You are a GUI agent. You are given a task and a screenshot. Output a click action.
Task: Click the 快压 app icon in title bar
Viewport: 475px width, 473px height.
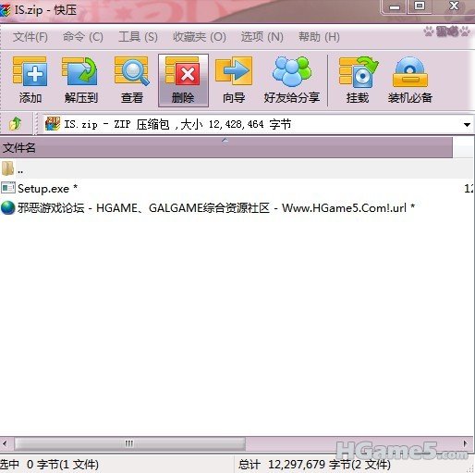click(5, 10)
